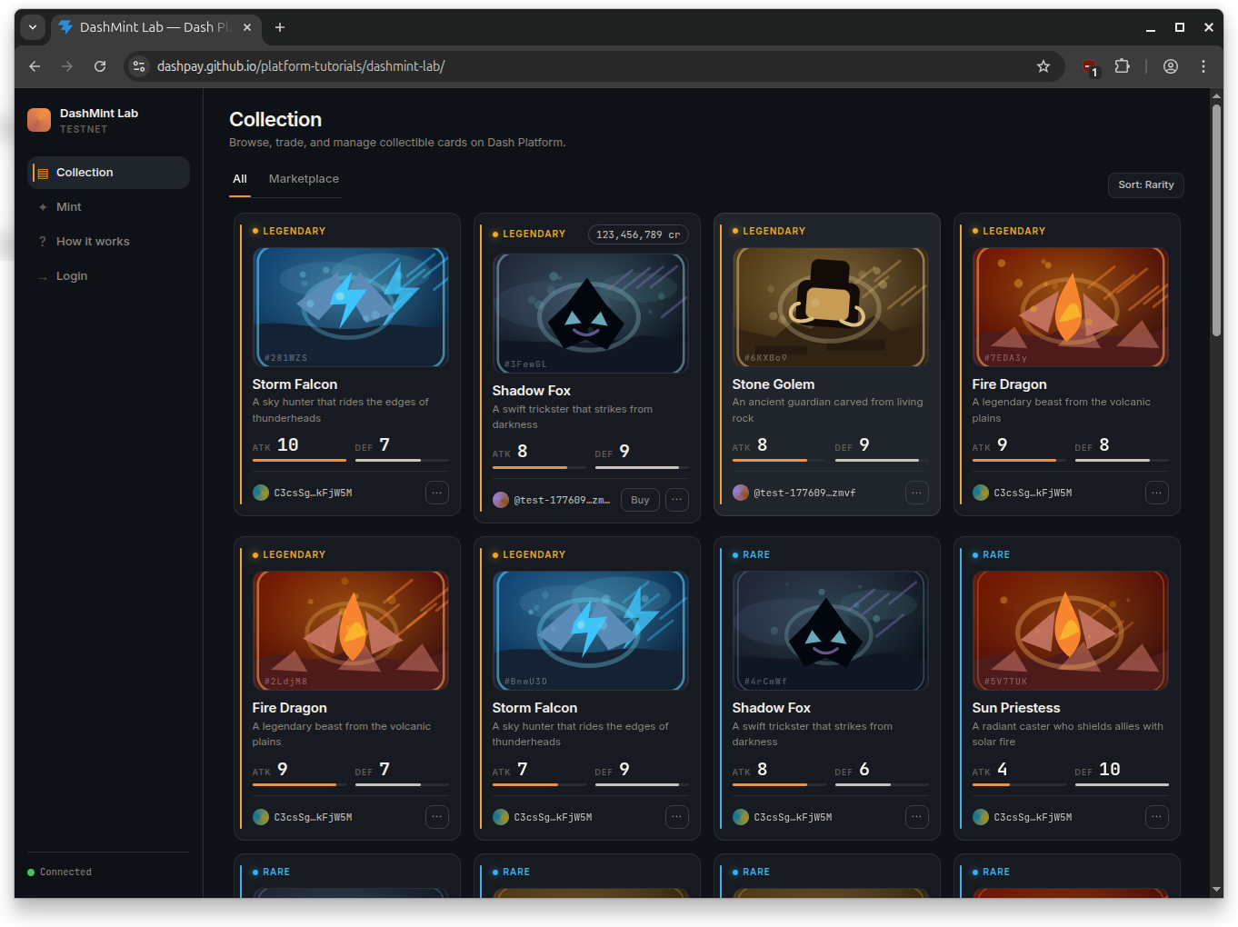Click the Collection page heading
This screenshot has width=1238, height=927.
(275, 119)
